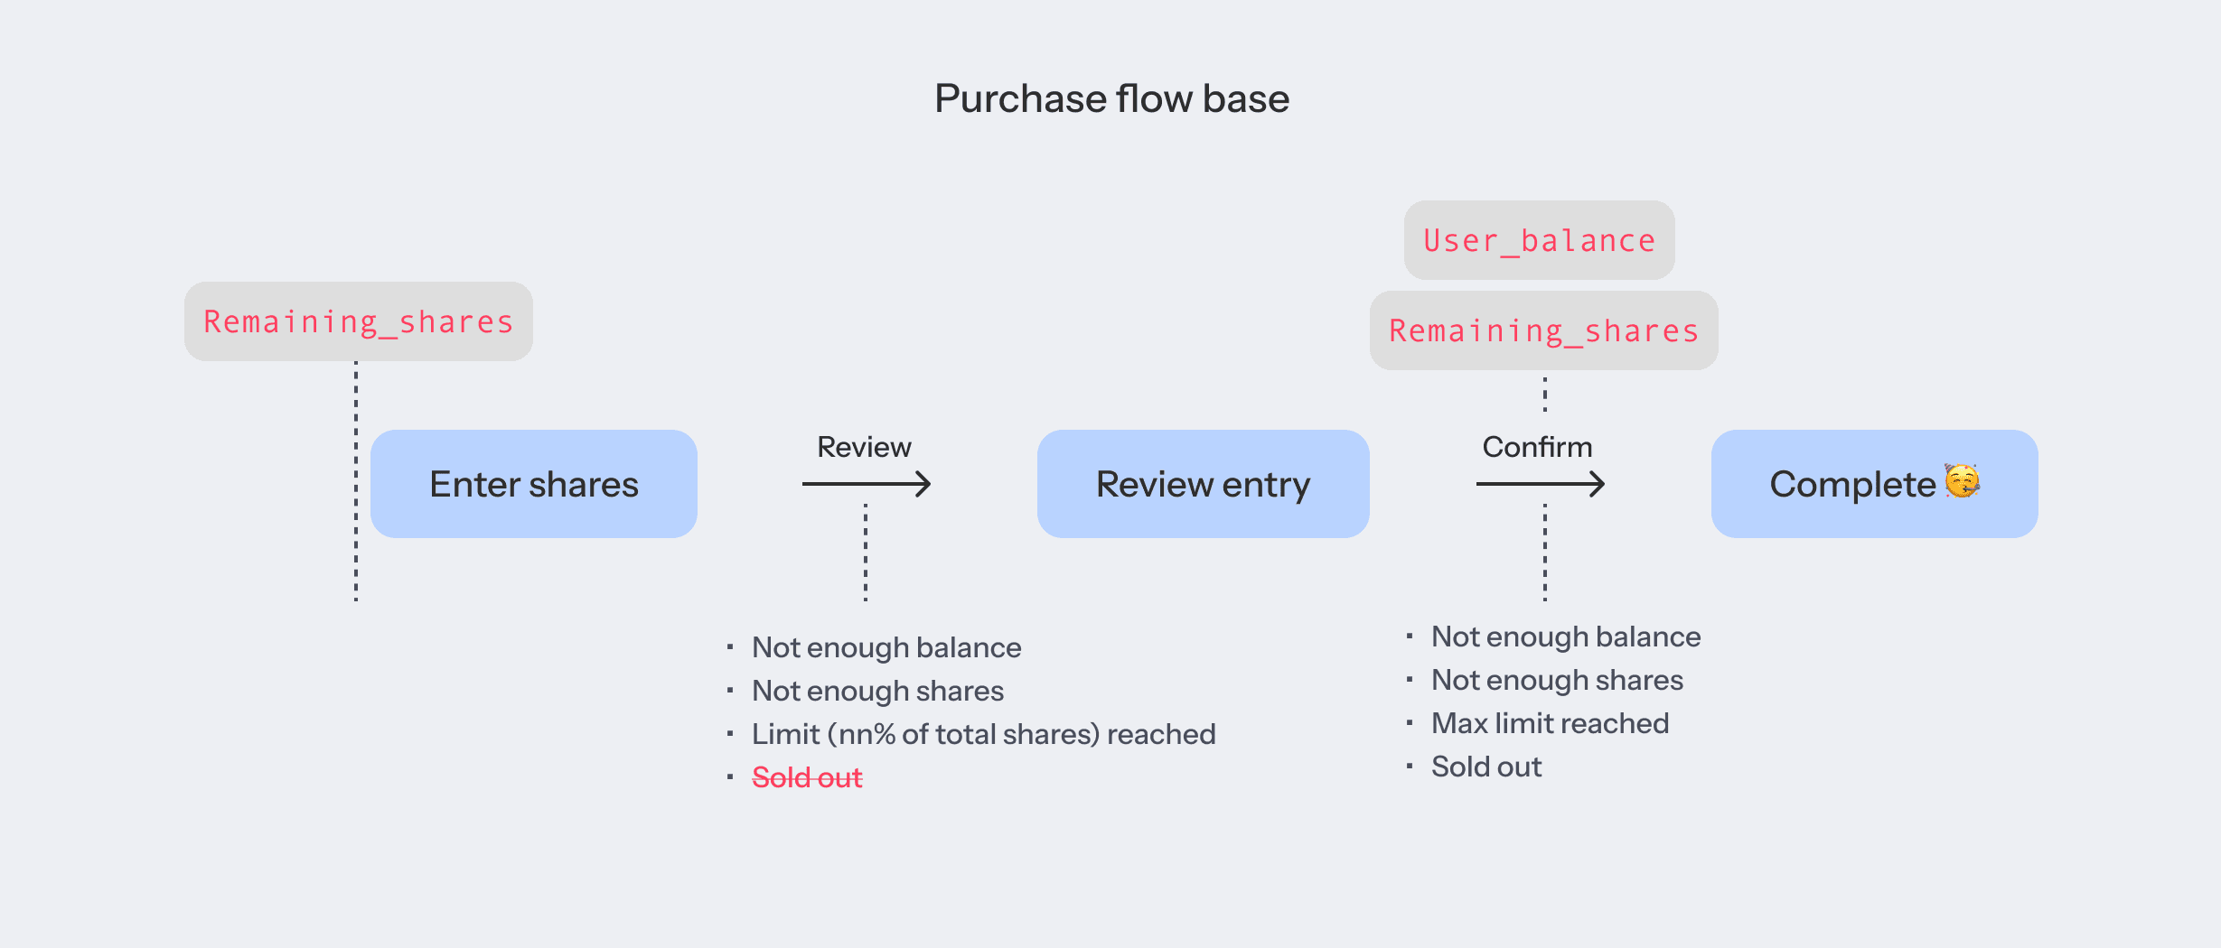Click Max limit reached list item

(x=1551, y=723)
